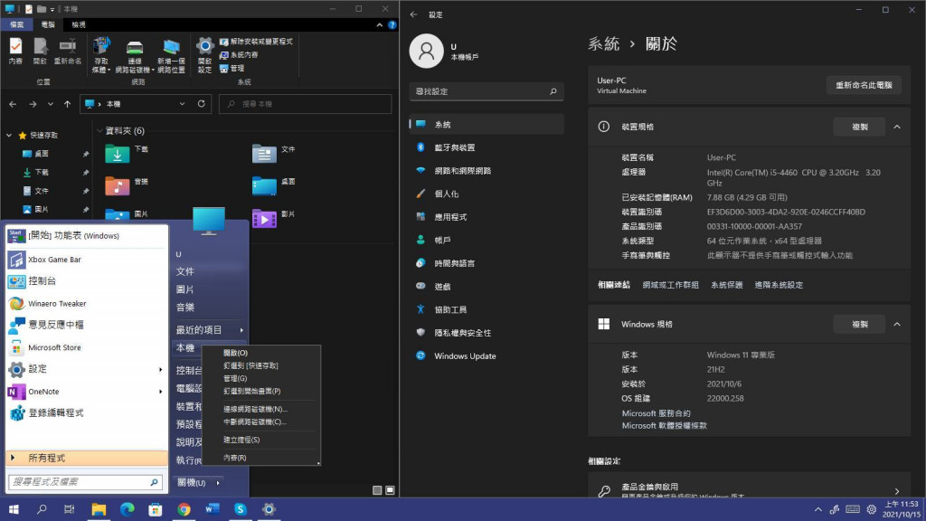Open recent locations dropdown in Explorer
Viewport: 926px width, 521px height.
click(x=51, y=104)
